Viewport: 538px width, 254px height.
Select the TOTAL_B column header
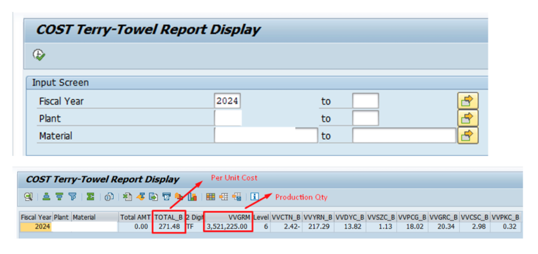point(169,217)
